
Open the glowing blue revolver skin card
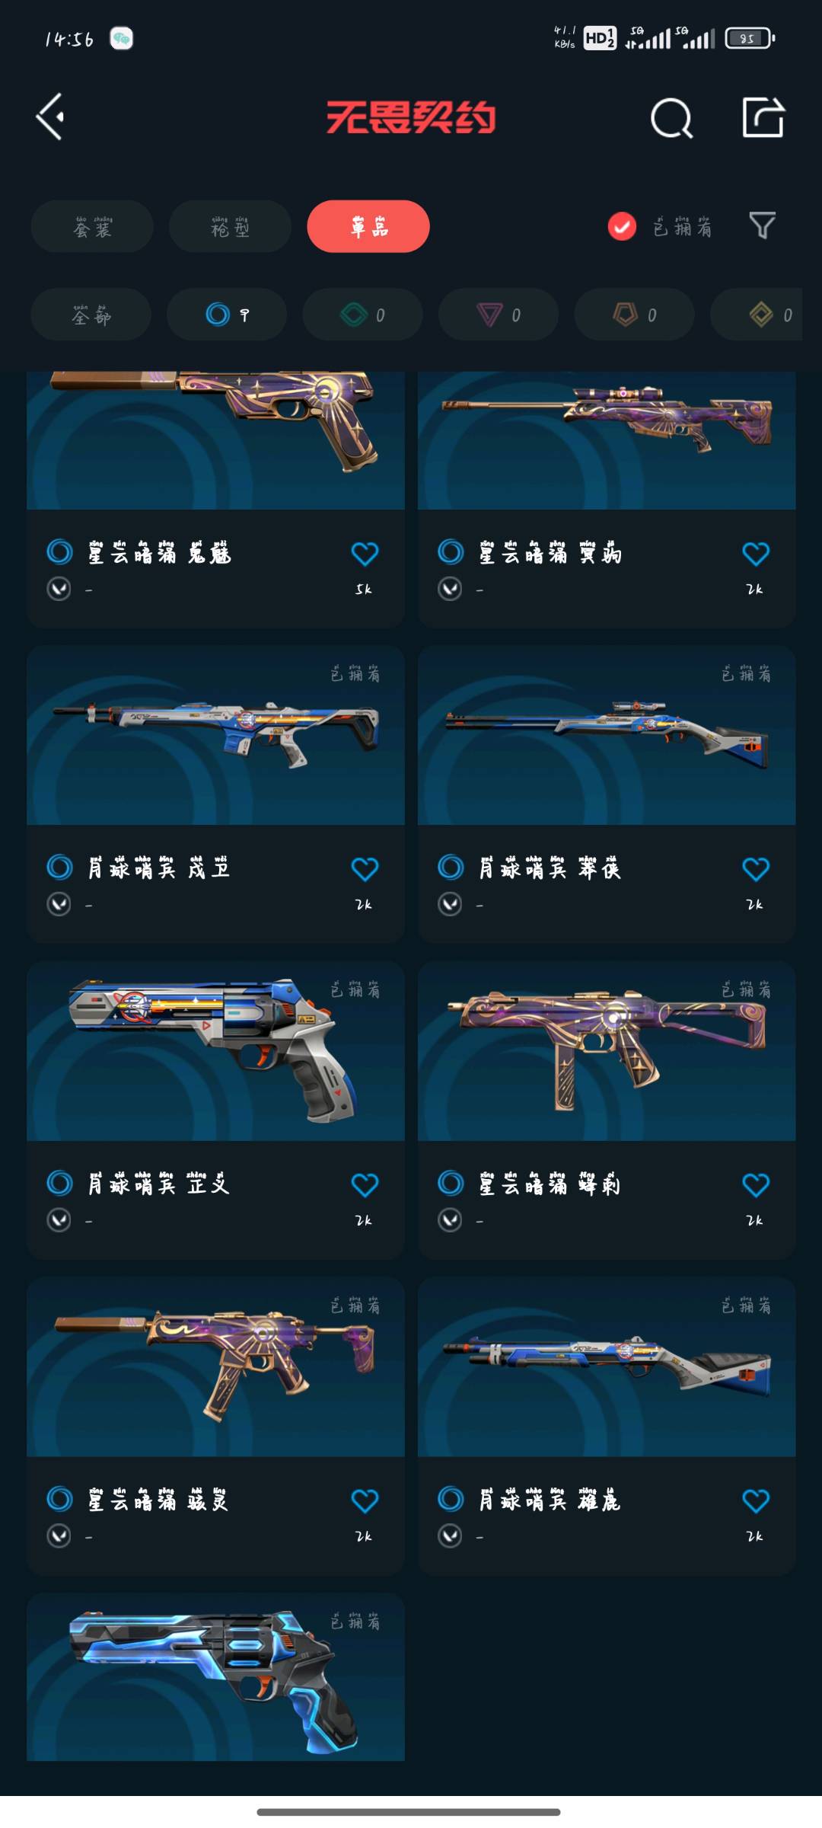(x=215, y=1677)
